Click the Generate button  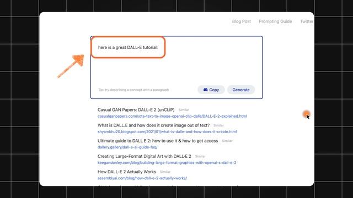[241, 90]
